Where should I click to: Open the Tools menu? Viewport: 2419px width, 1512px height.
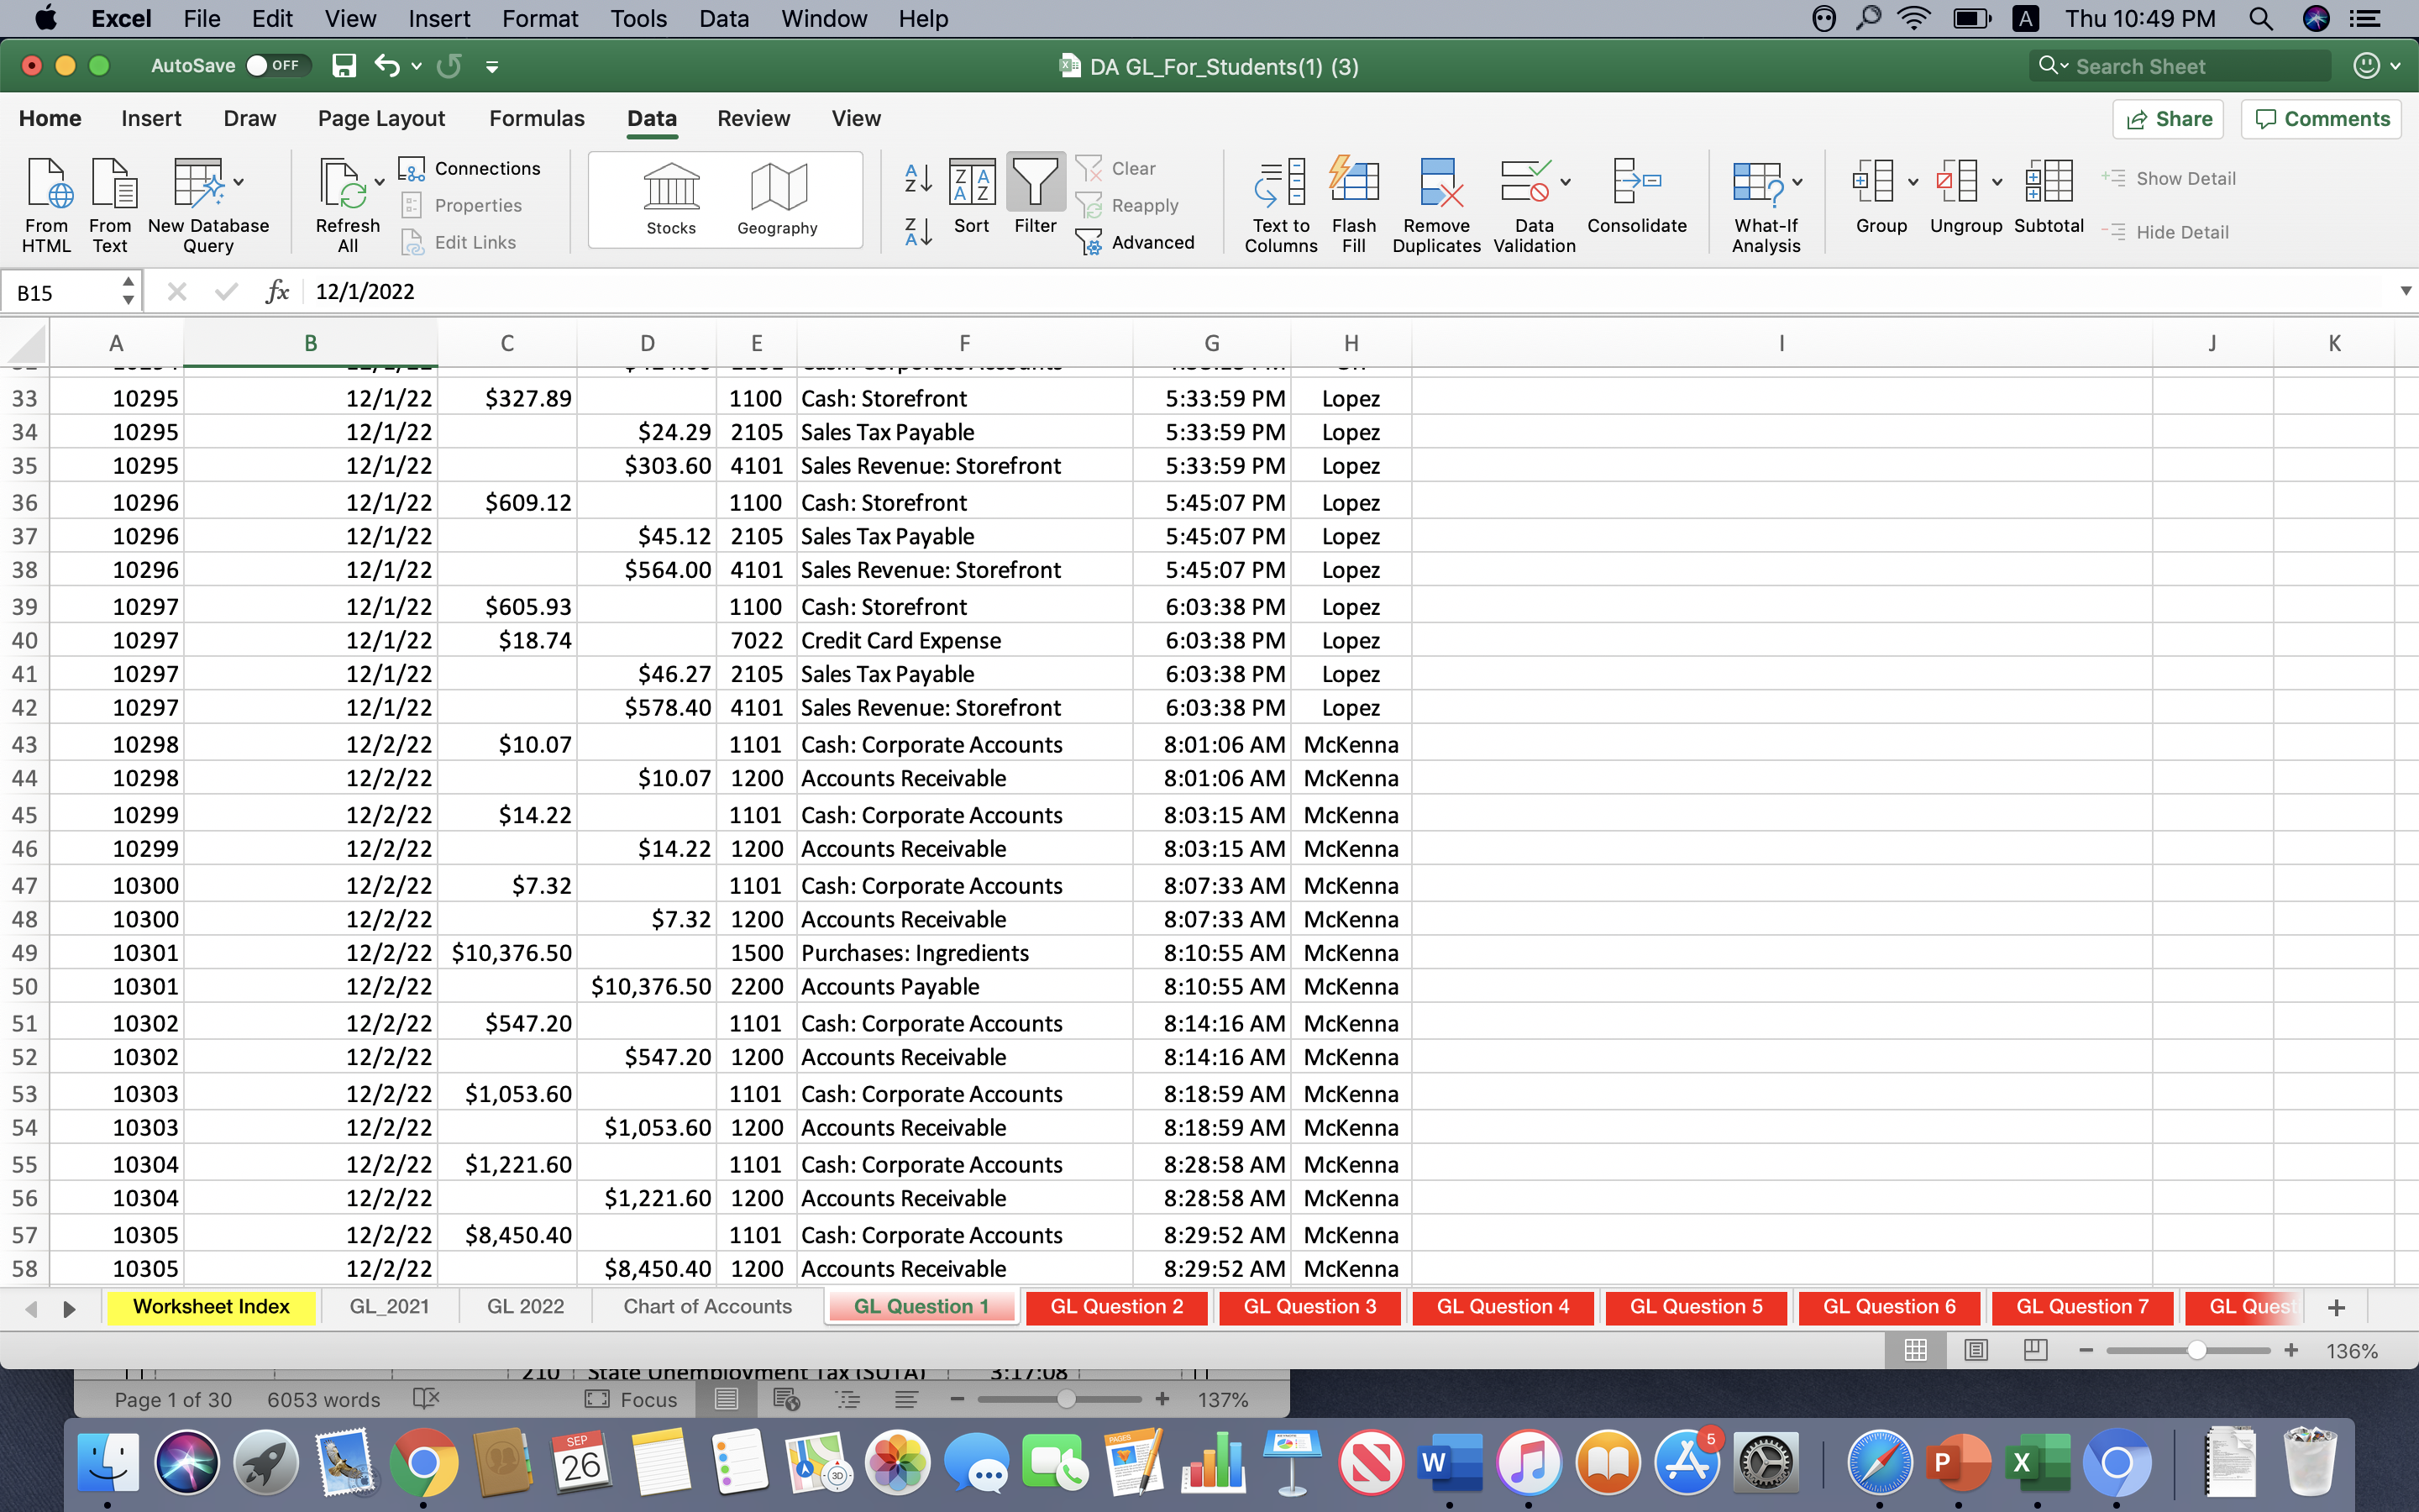click(x=638, y=18)
